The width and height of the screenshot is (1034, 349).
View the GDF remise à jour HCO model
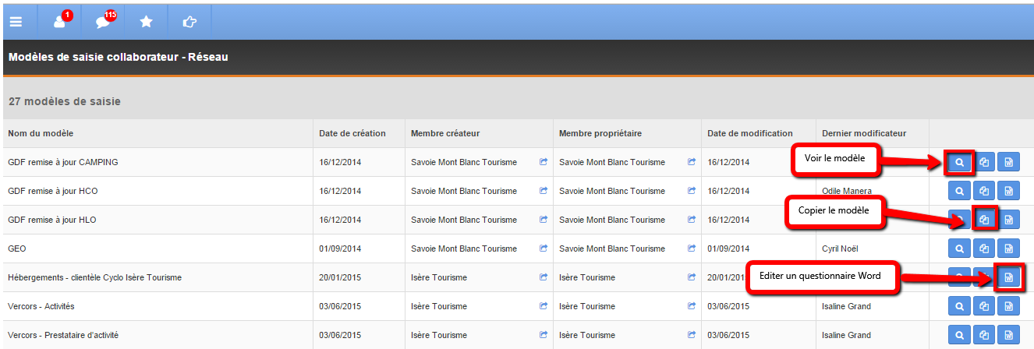[x=960, y=191]
